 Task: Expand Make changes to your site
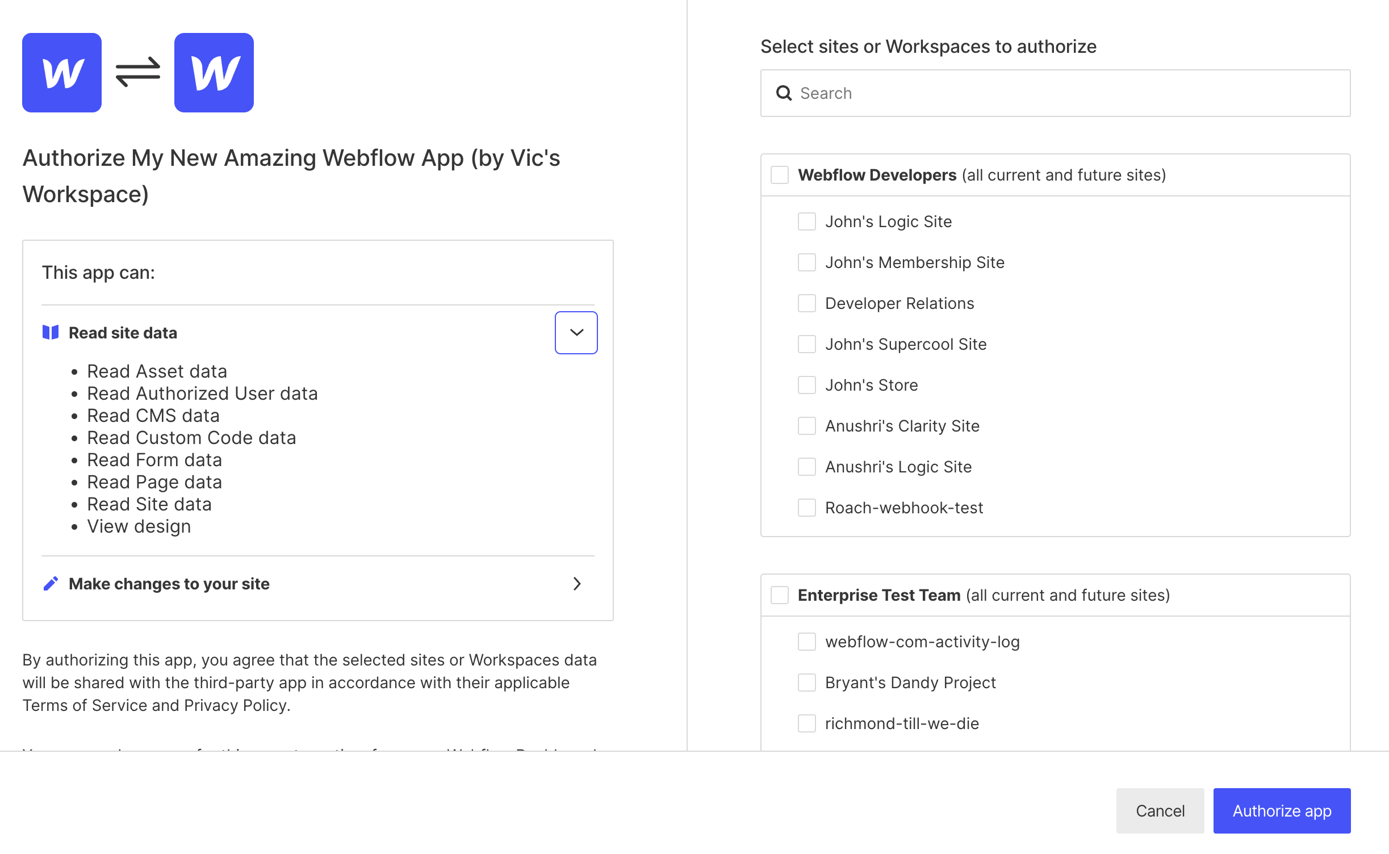pos(577,584)
